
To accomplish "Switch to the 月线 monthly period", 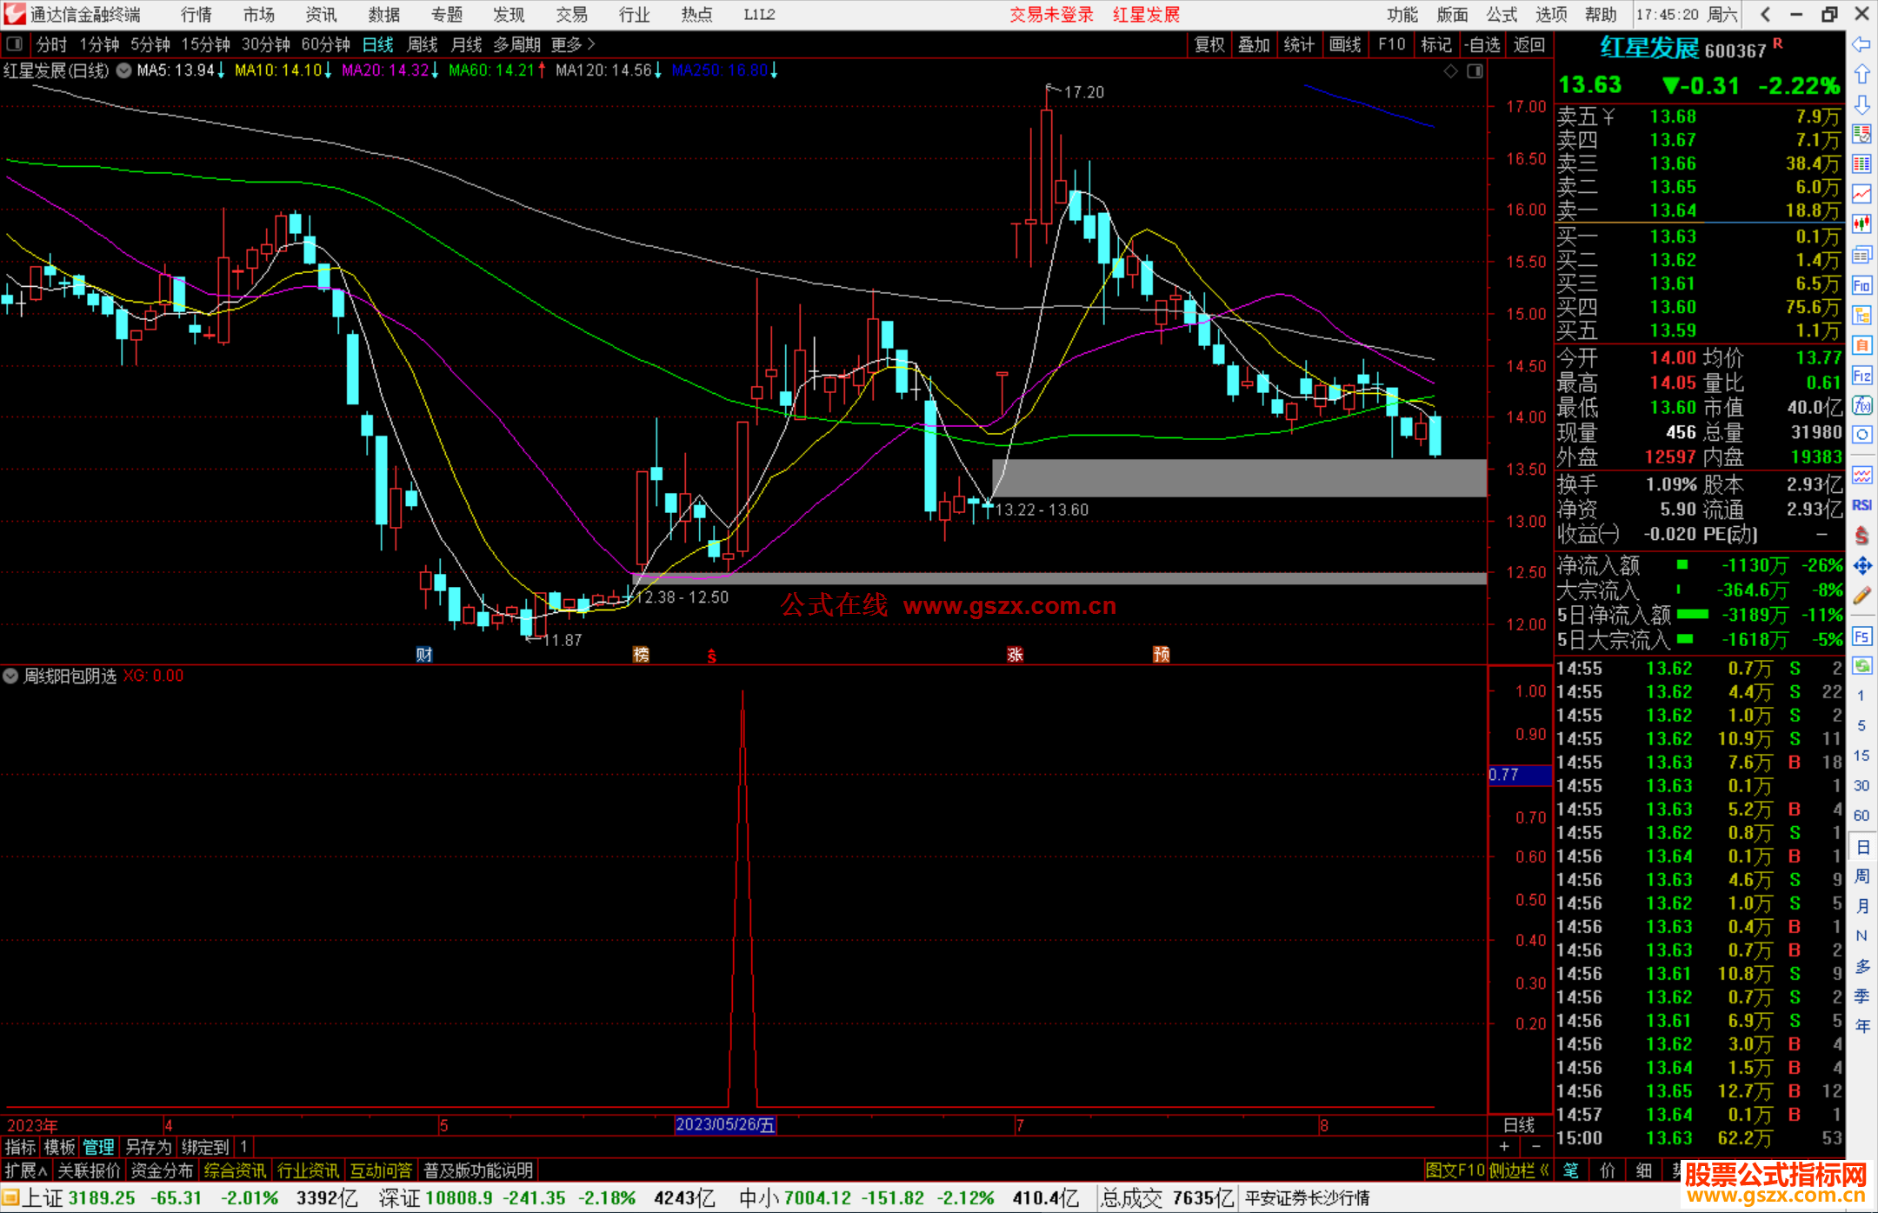I will click(x=466, y=44).
